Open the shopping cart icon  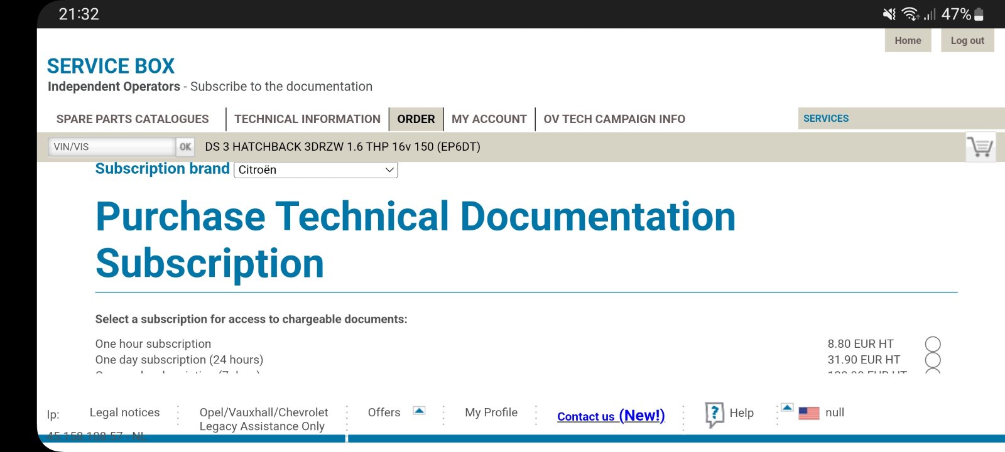point(981,147)
